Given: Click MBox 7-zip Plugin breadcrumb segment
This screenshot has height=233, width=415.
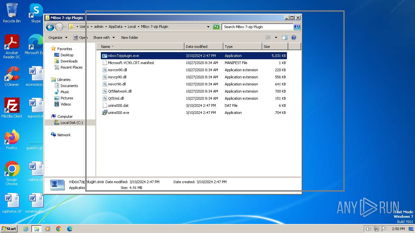Looking at the screenshot, I should [155, 27].
